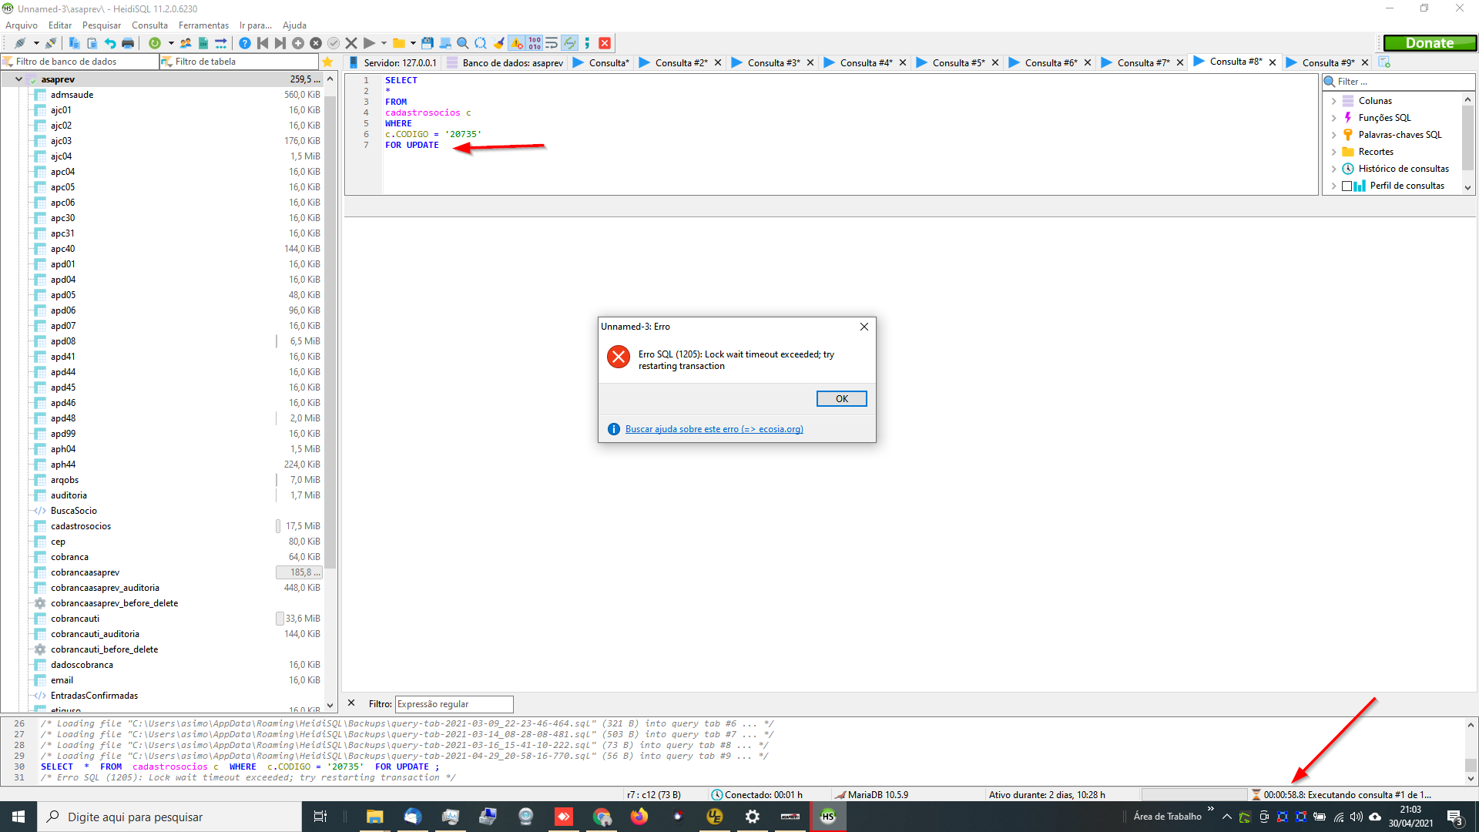Toggle the wrap long lines button

(x=552, y=43)
